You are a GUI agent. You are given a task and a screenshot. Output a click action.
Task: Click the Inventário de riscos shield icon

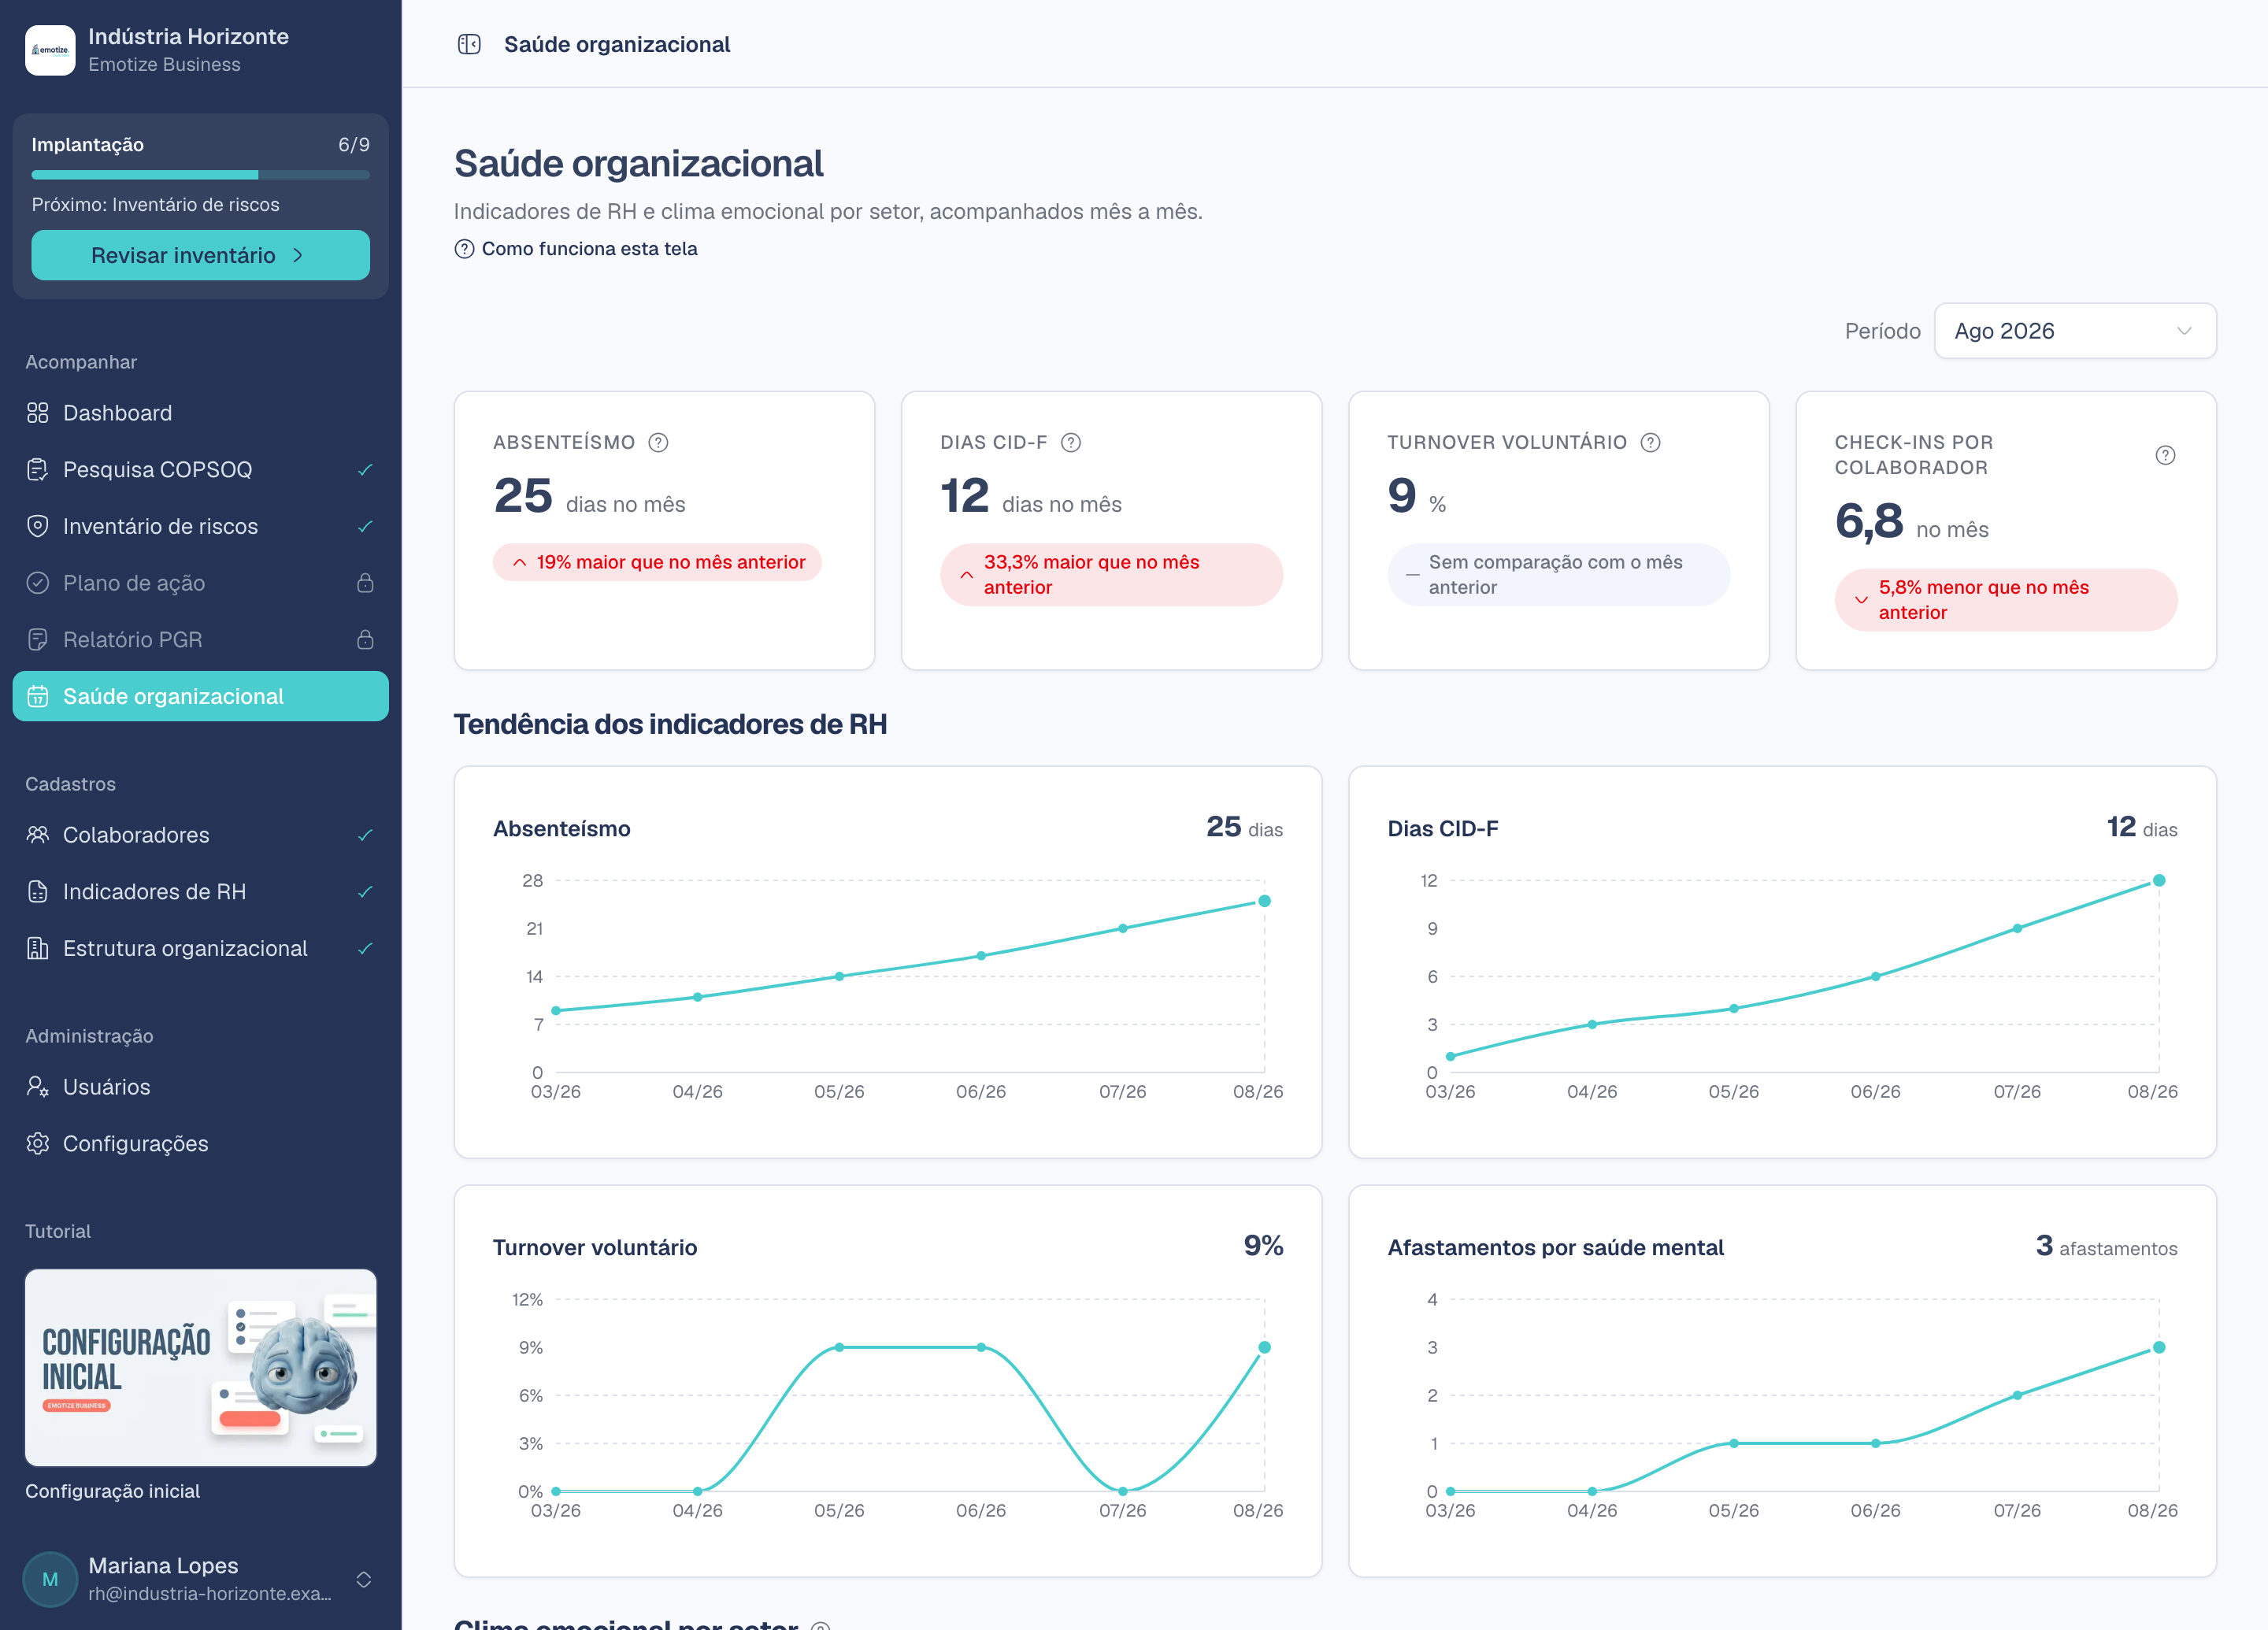click(x=38, y=526)
